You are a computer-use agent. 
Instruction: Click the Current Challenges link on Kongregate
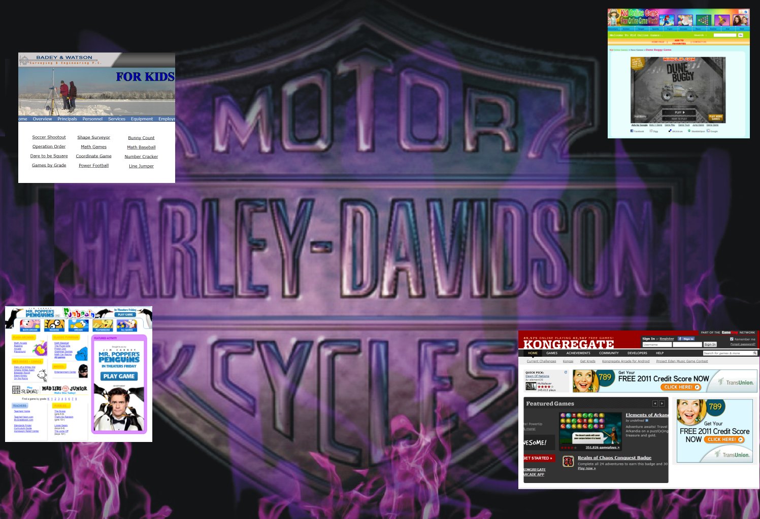pyautogui.click(x=541, y=361)
